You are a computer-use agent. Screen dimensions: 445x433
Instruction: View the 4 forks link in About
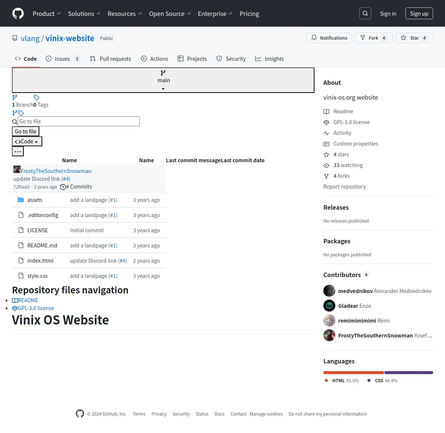[x=337, y=176]
